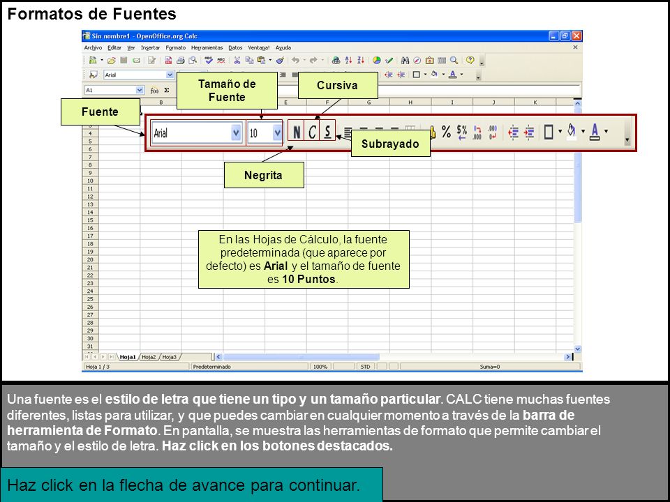Click the Help question mark icon
This screenshot has width=670, height=502.
click(x=470, y=61)
